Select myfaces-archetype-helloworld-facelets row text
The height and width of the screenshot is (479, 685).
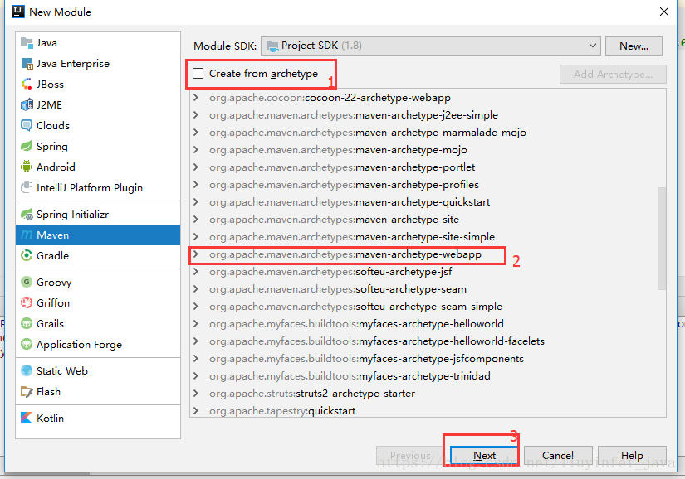(377, 341)
